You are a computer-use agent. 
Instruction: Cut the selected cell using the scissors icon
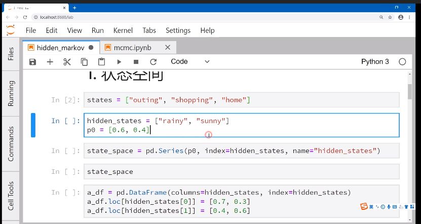point(67,62)
